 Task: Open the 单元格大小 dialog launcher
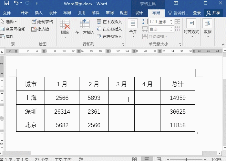[180, 44]
